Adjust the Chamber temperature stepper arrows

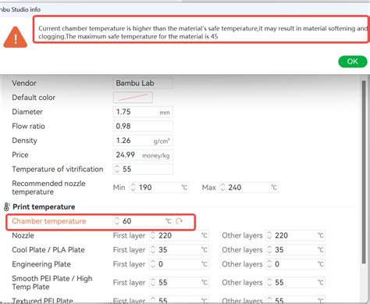point(117,221)
